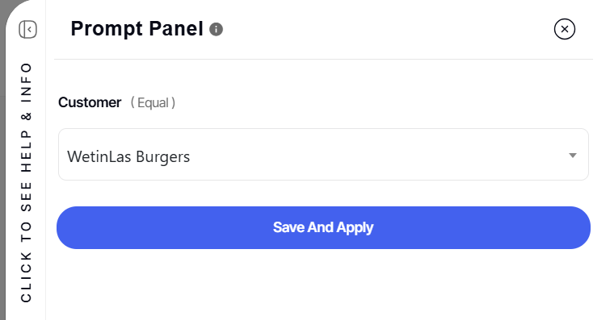
Task: Close the Prompt Panel with X icon
Action: tap(565, 29)
